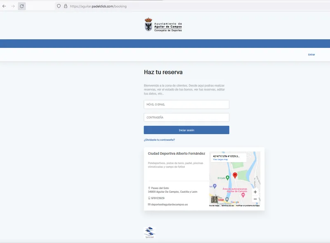Click the aguilar.padeldick.com URL in address bar
The height and width of the screenshot is (243, 330).
click(x=98, y=6)
